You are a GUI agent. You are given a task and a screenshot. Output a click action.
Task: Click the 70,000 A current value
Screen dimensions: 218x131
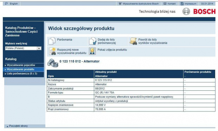(100, 109)
